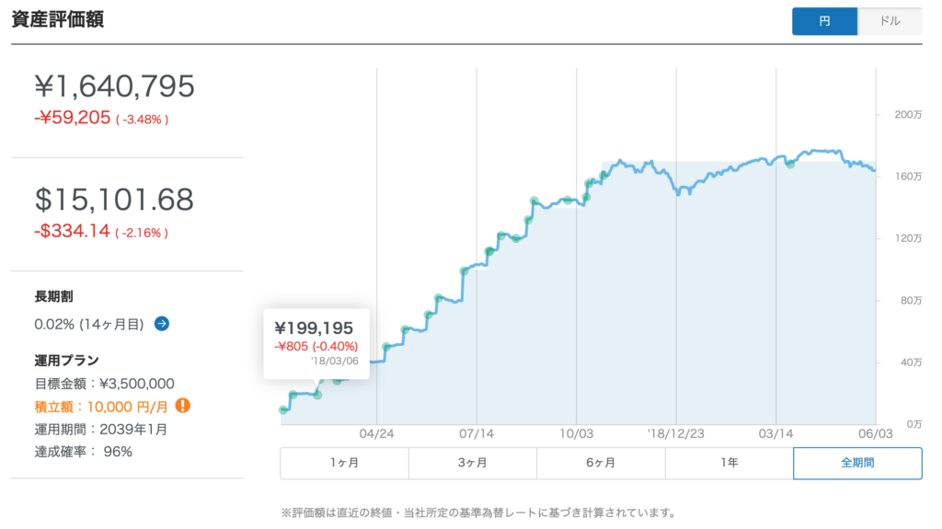The width and height of the screenshot is (942, 529).
Task: Click the 運用プラン heading
Action: click(66, 361)
